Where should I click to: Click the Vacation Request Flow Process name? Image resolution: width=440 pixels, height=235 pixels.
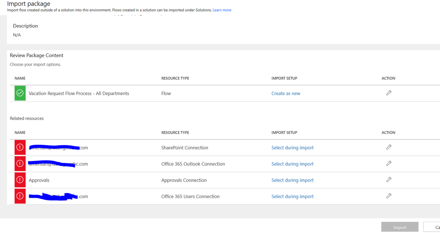[79, 93]
